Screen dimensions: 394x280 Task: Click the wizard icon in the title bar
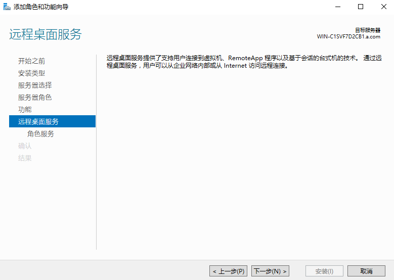tap(7, 7)
